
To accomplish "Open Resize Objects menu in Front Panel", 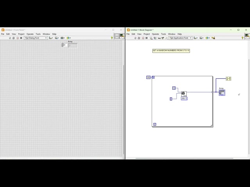I will 62,38.
